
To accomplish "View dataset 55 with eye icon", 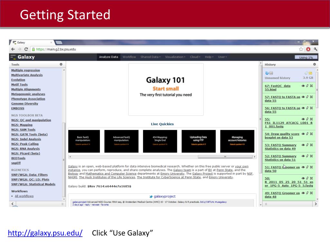I will (x=303, y=119).
